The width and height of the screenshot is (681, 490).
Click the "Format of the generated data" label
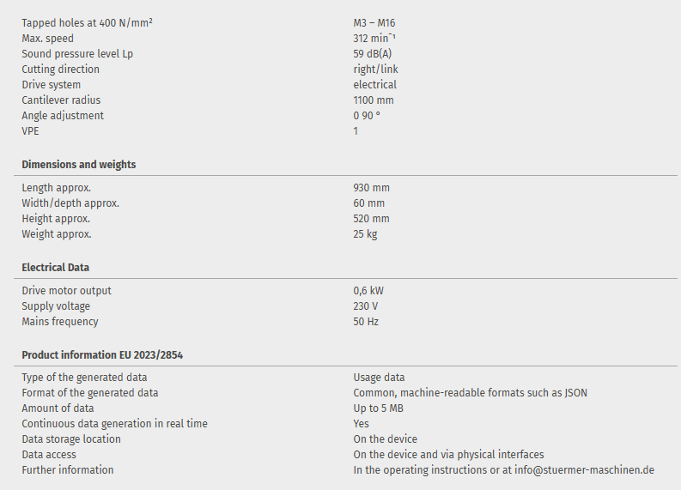click(x=90, y=393)
